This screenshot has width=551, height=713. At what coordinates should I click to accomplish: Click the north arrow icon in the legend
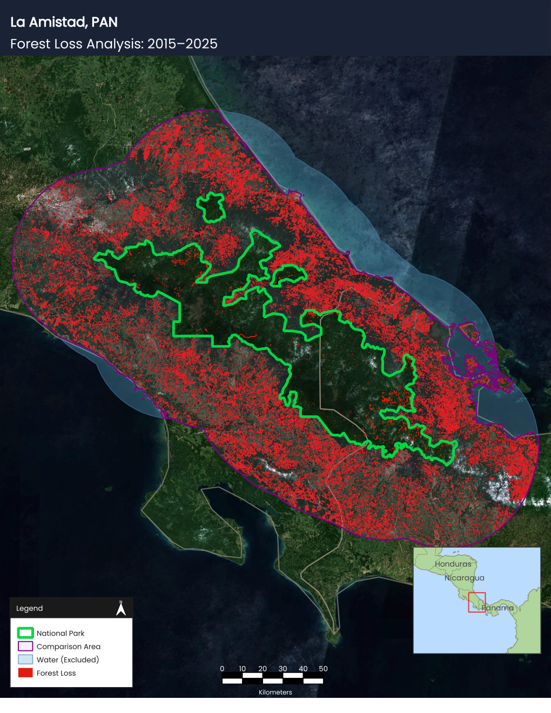pyautogui.click(x=121, y=608)
